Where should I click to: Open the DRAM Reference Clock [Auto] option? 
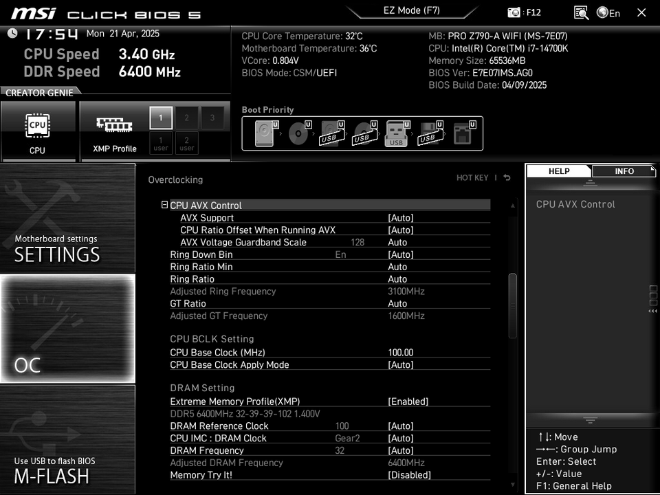(330, 426)
